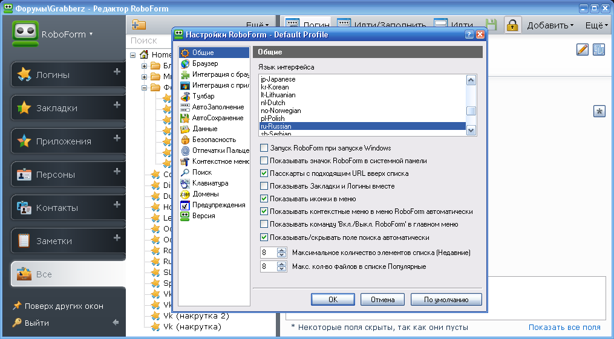Expand the first folder under Home

click(144, 66)
